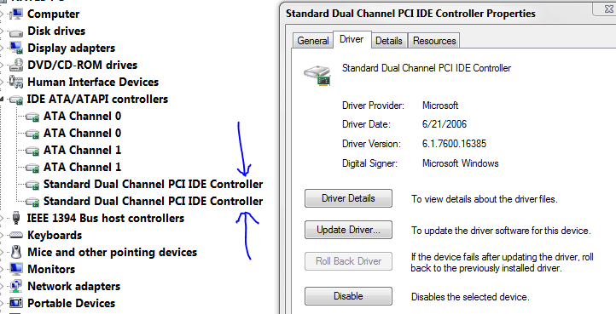
Task: Select the first ATA Channel 1 entry
Action: (x=82, y=150)
